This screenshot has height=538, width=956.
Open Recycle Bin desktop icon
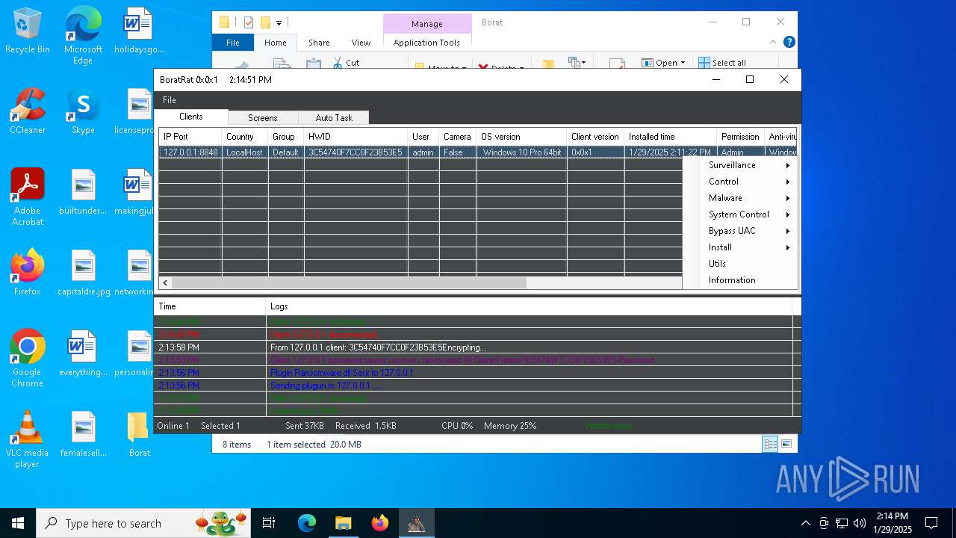28,31
